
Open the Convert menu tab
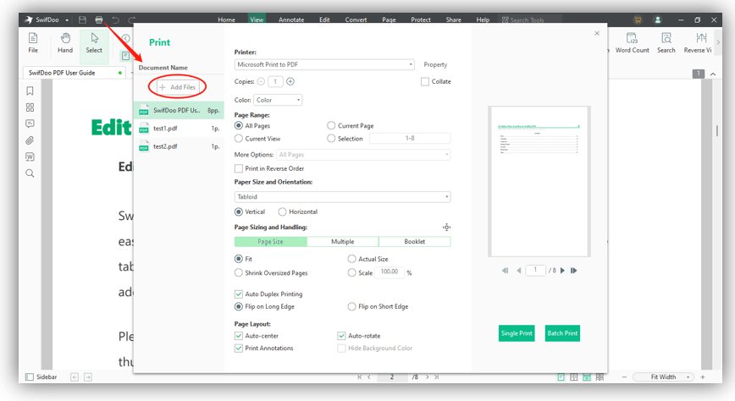point(356,19)
